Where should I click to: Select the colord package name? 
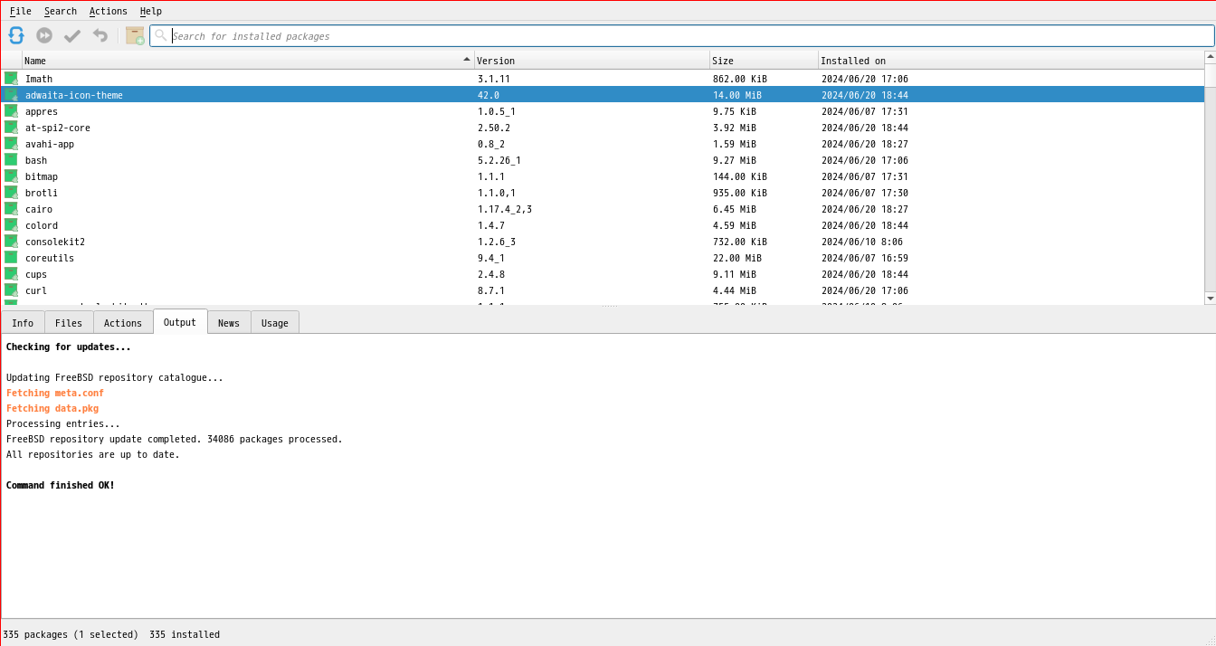[x=42, y=225]
